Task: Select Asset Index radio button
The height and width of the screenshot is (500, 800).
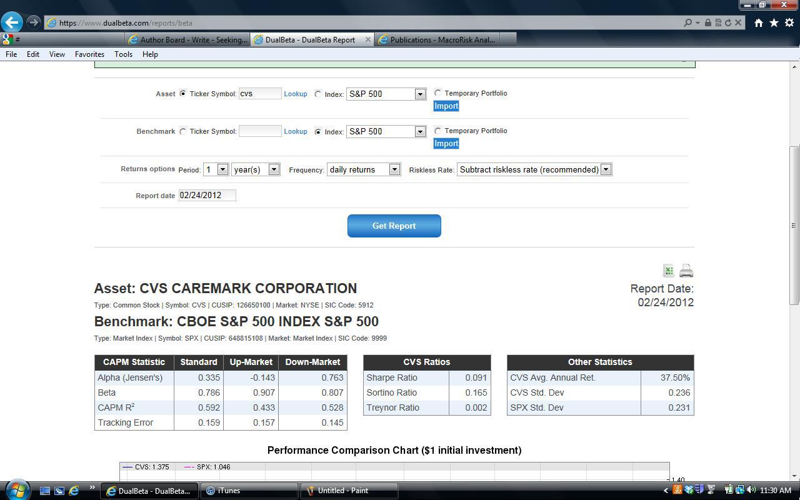Action: [318, 94]
